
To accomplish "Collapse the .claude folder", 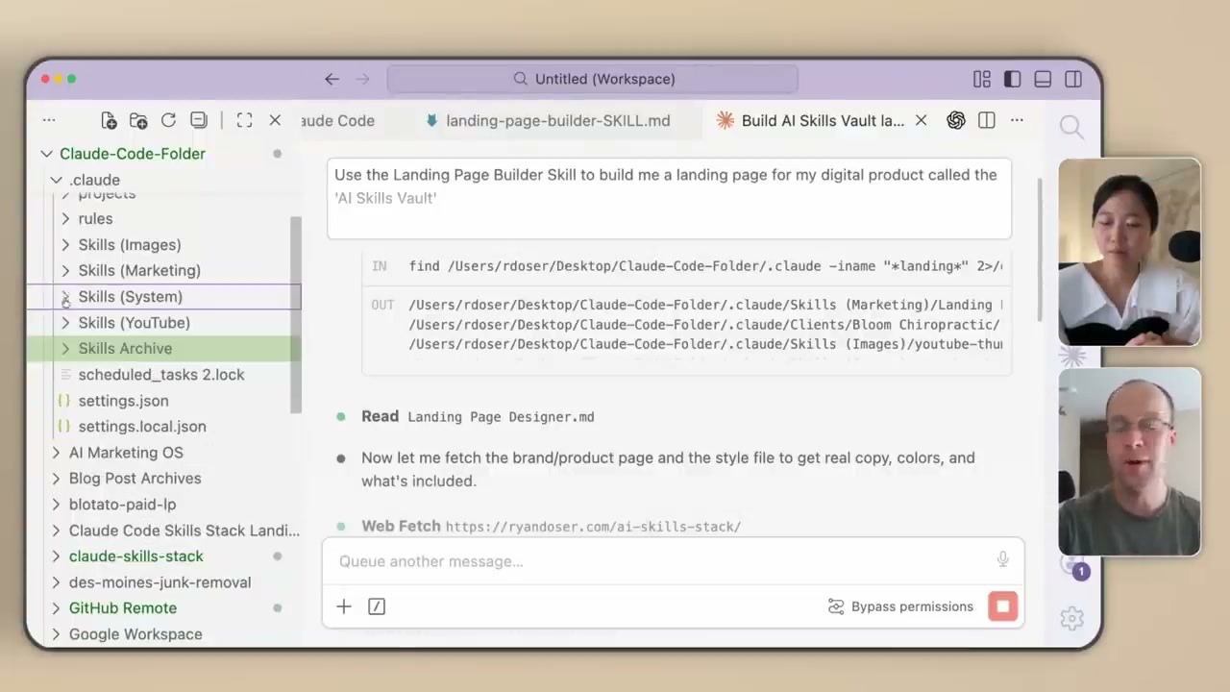I will click(56, 180).
